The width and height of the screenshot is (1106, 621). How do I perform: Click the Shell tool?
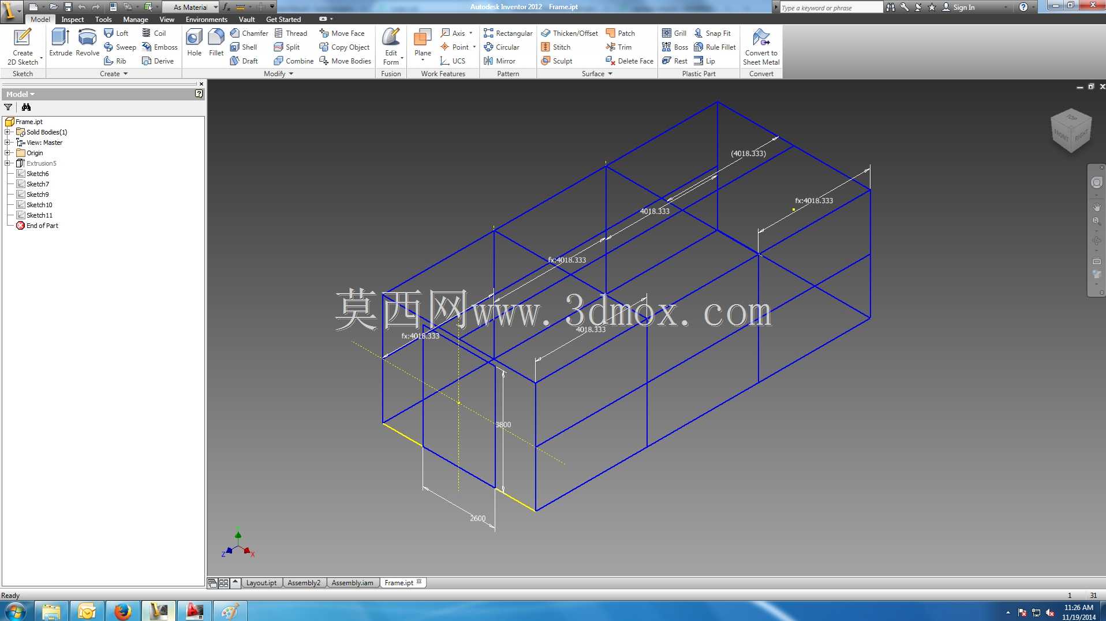(x=244, y=47)
